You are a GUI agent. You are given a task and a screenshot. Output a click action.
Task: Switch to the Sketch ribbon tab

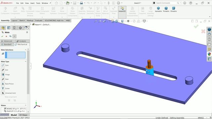(22, 20)
